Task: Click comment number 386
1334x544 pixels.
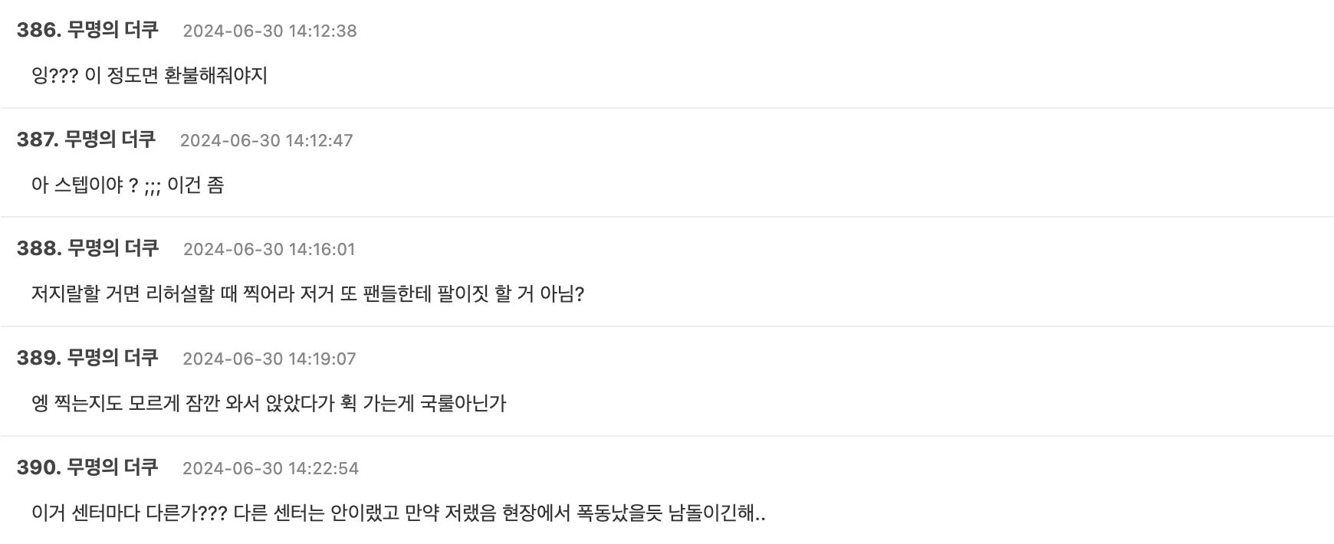Action: click(x=38, y=30)
